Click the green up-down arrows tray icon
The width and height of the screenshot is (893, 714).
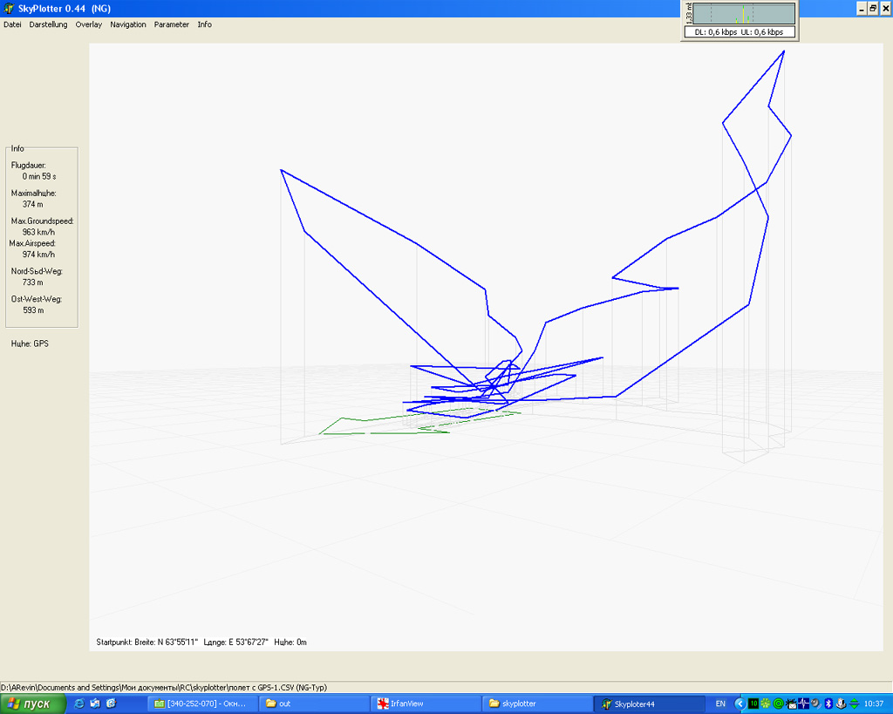pos(854,704)
